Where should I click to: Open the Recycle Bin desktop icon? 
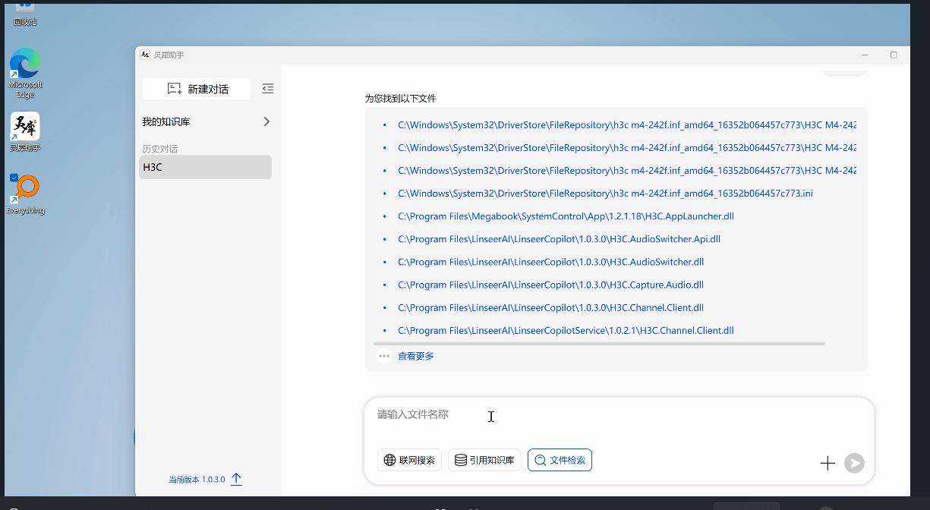pyautogui.click(x=25, y=14)
